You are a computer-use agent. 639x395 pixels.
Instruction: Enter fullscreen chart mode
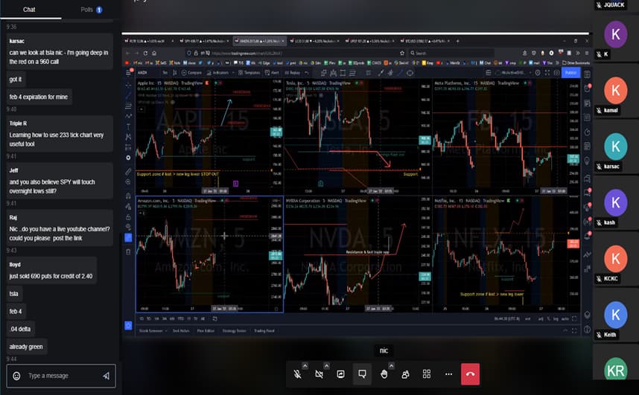tap(547, 72)
